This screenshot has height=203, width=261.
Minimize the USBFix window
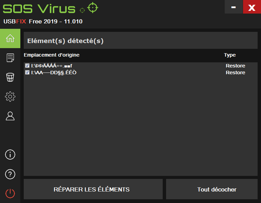tap(234, 7)
